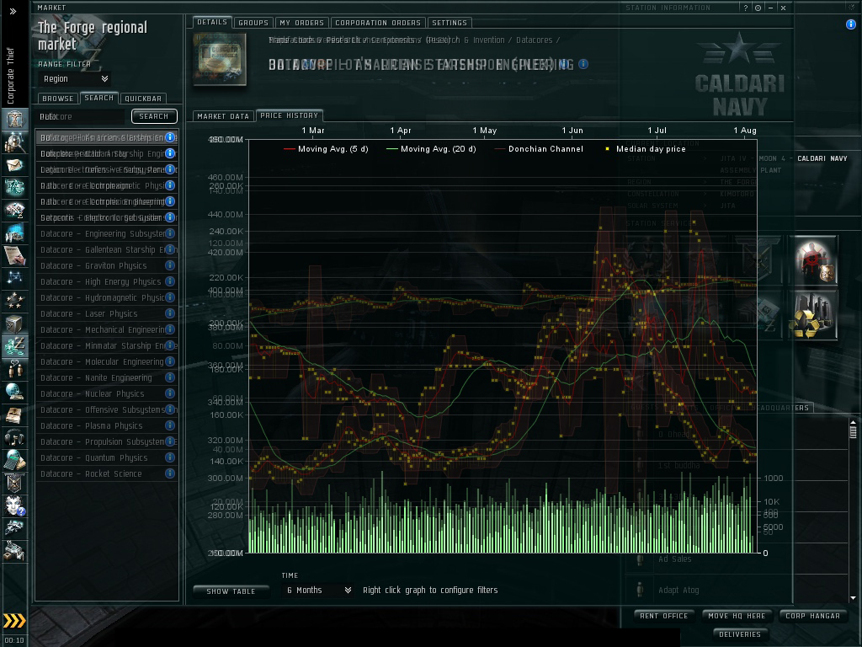Click the Search button
The width and height of the screenshot is (862, 647).
154,116
